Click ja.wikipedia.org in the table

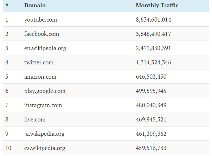click(44, 134)
